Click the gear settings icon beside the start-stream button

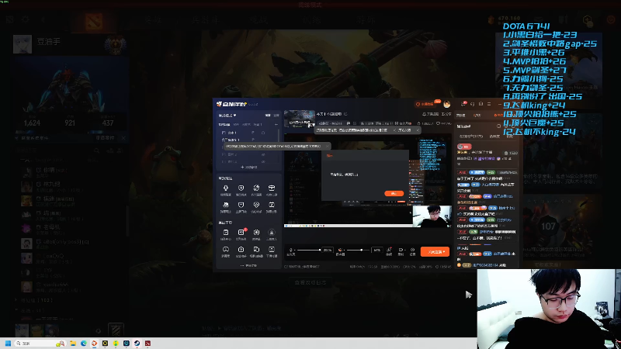[x=412, y=250]
